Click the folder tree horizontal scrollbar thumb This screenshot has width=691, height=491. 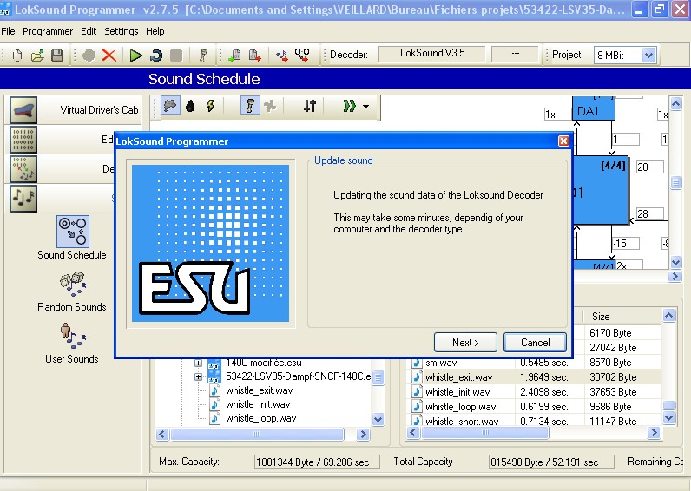[257, 435]
